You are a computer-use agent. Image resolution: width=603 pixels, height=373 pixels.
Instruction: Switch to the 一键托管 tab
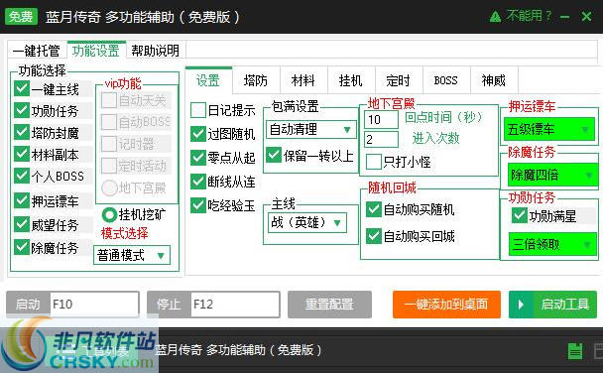[x=36, y=51]
